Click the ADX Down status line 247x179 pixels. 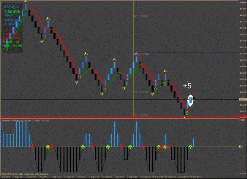point(12,34)
